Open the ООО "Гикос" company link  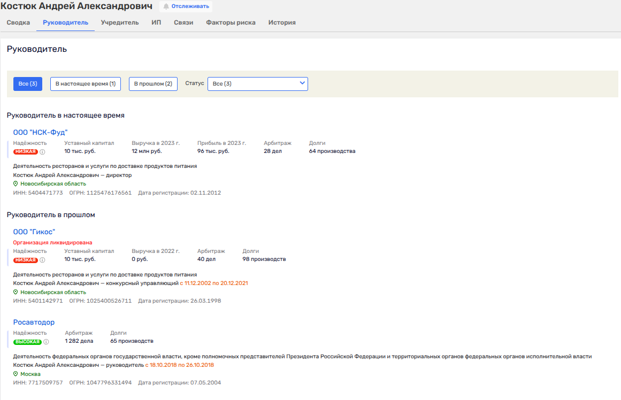point(34,232)
